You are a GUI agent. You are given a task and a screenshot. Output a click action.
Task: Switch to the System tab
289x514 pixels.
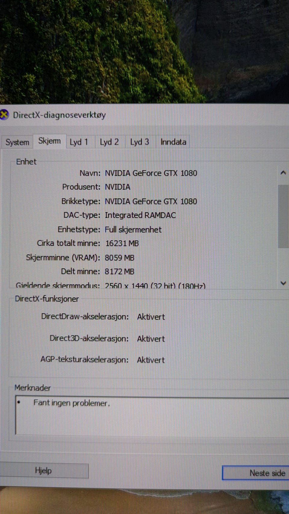pos(17,142)
